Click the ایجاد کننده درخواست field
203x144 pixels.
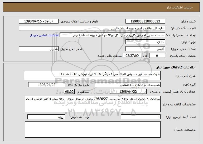coord(112,35)
